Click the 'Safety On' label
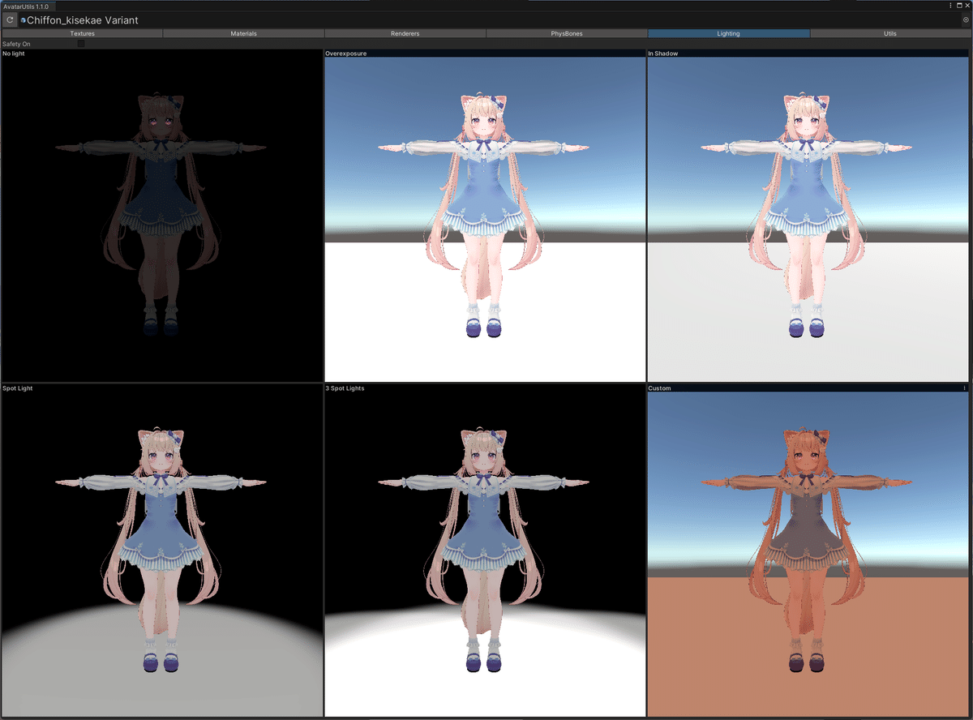The width and height of the screenshot is (973, 720). 16,44
